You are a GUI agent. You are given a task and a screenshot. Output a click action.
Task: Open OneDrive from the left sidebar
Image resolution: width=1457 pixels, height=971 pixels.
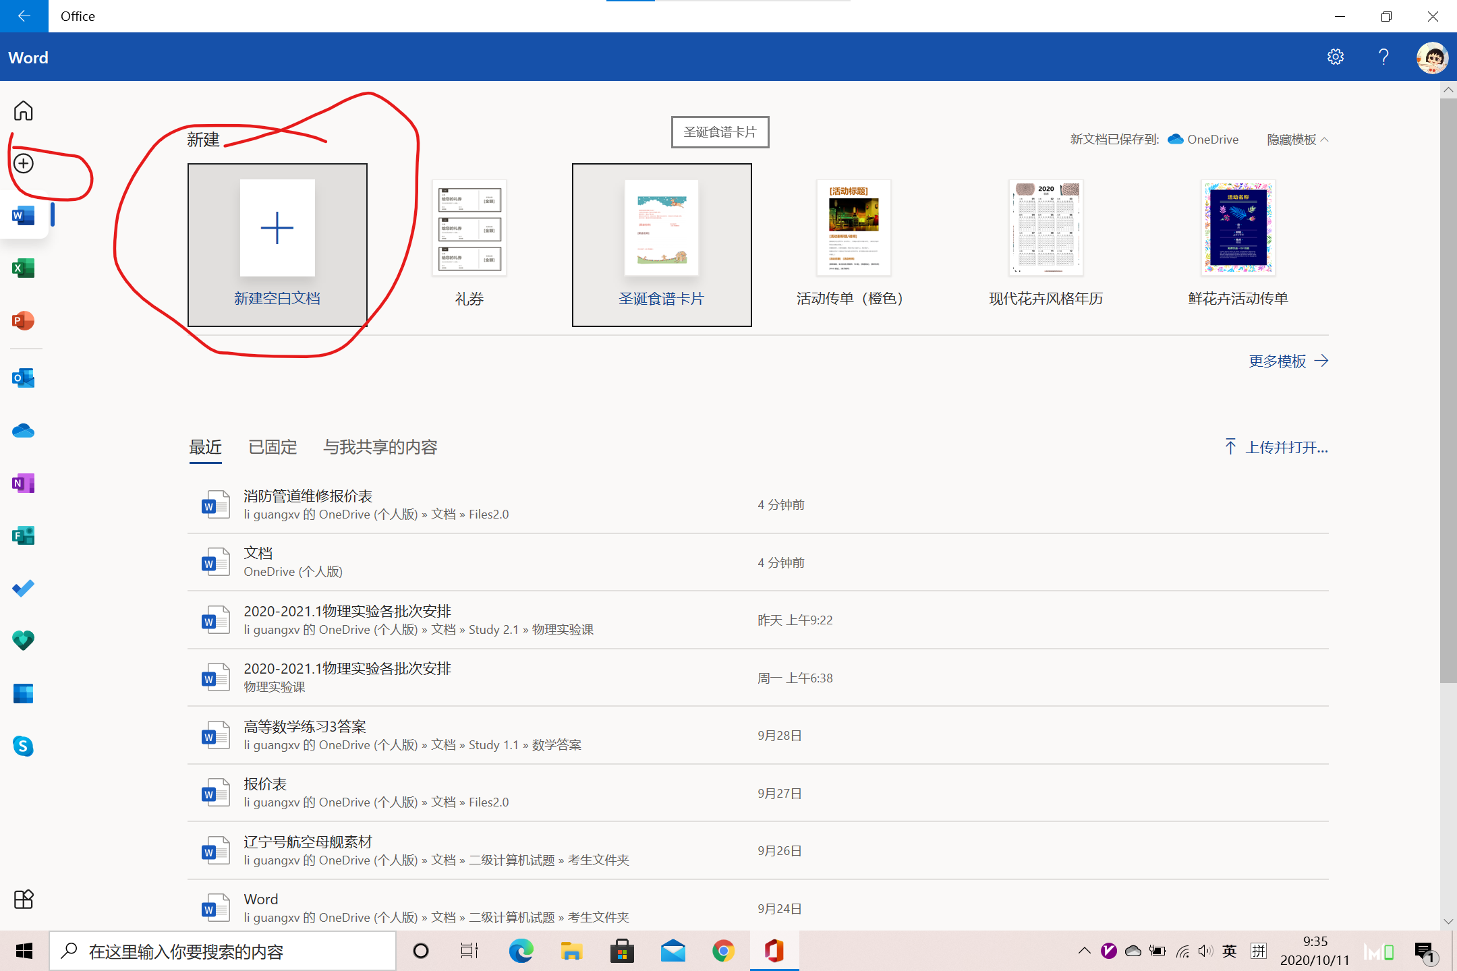tap(23, 430)
